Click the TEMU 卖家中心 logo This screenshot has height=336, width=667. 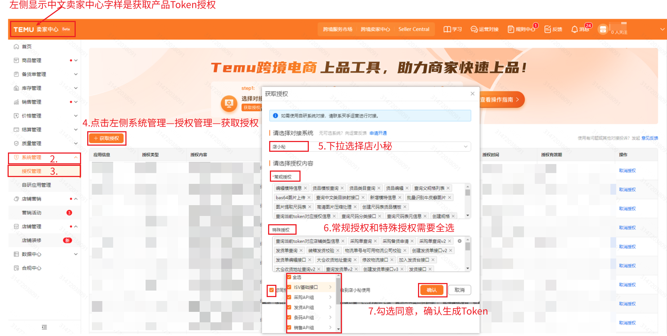(42, 29)
